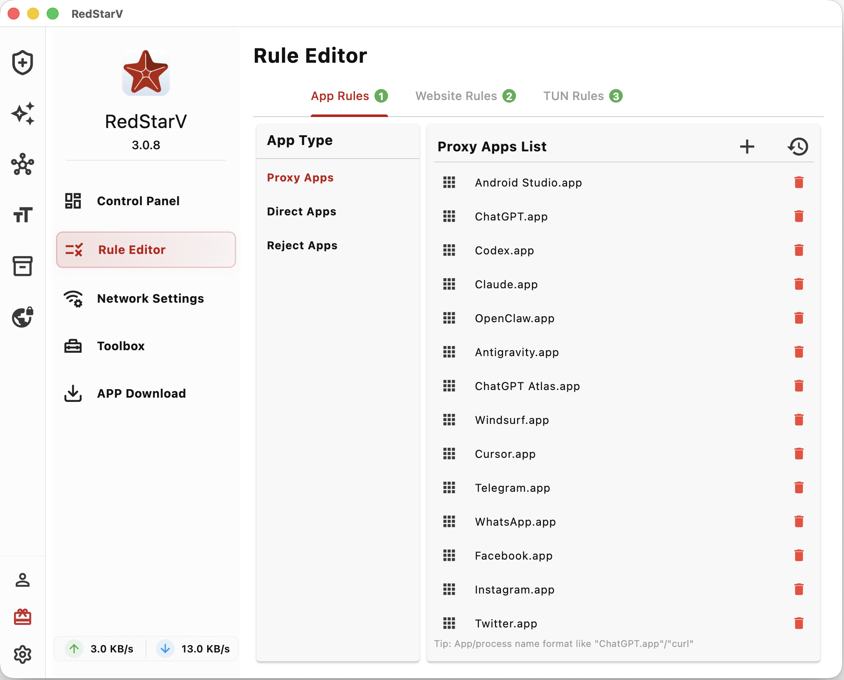The image size is (844, 680).
Task: Open Toolbox from sidebar
Action: (x=146, y=346)
